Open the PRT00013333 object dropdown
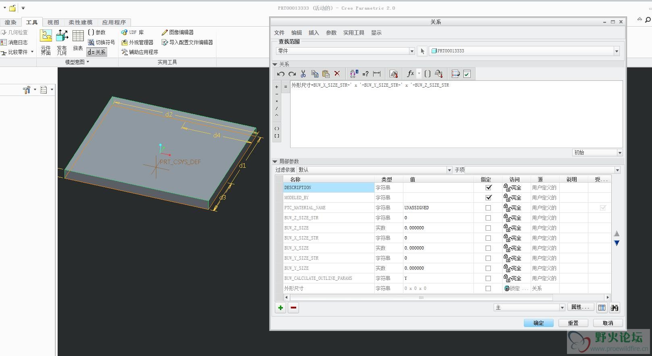652x356 pixels. pos(524,51)
